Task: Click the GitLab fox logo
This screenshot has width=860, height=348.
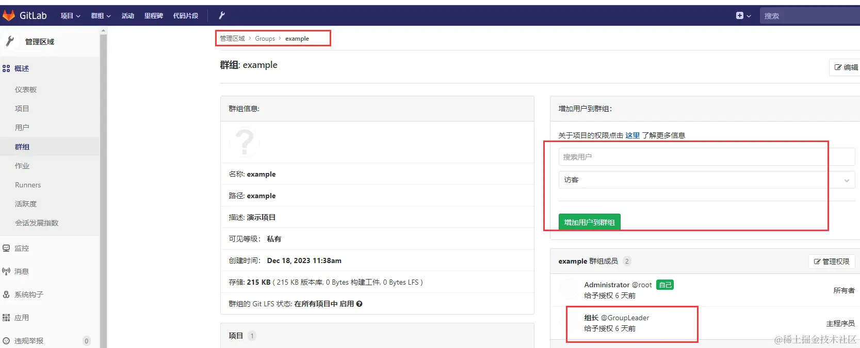Action: (x=9, y=15)
